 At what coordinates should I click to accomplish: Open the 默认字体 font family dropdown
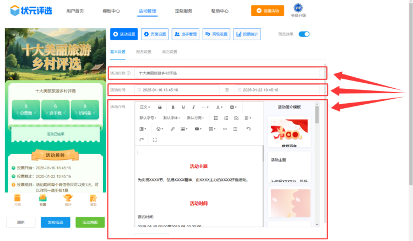(x=171, y=118)
